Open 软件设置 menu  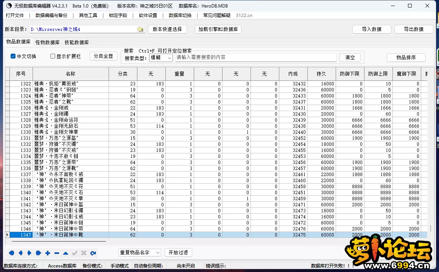tap(148, 15)
